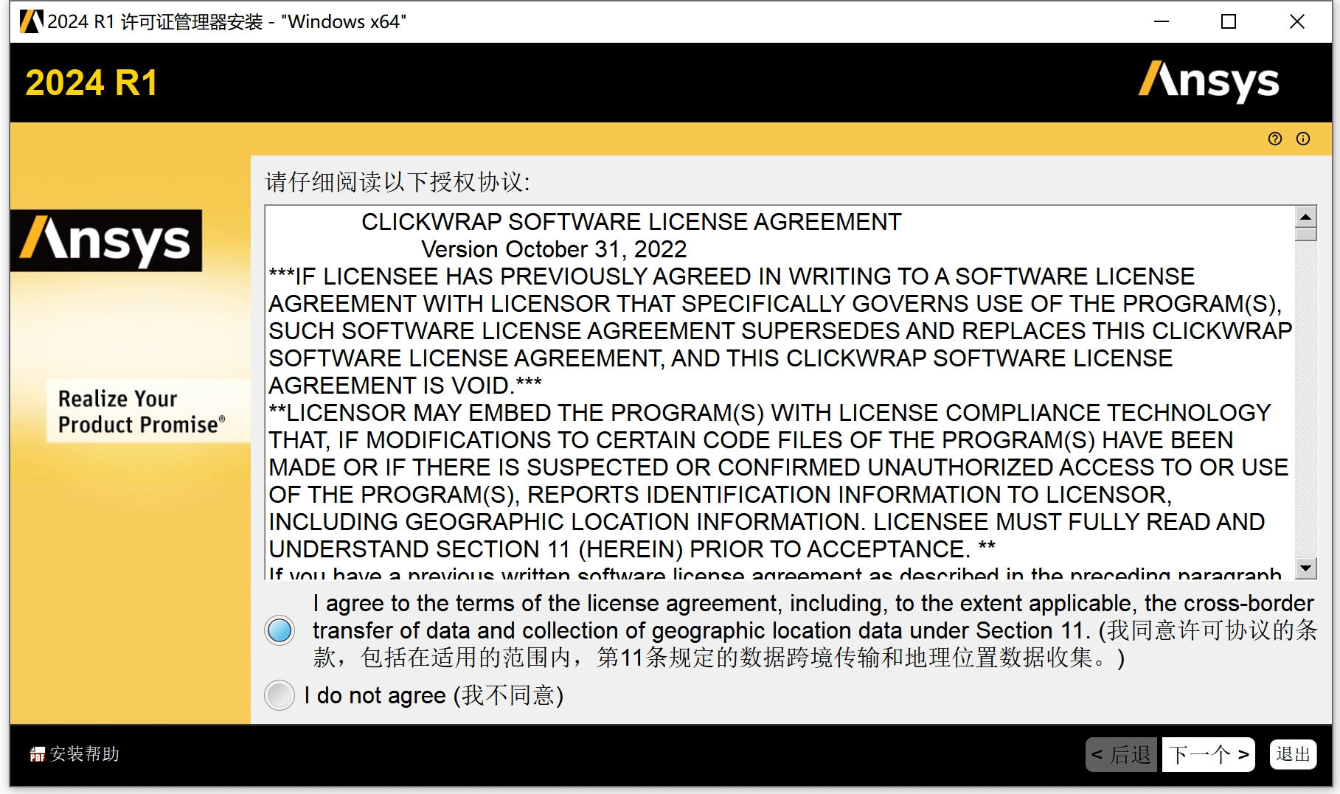
Task: Click the Ansys app icon in the title bar
Action: pyautogui.click(x=30, y=21)
